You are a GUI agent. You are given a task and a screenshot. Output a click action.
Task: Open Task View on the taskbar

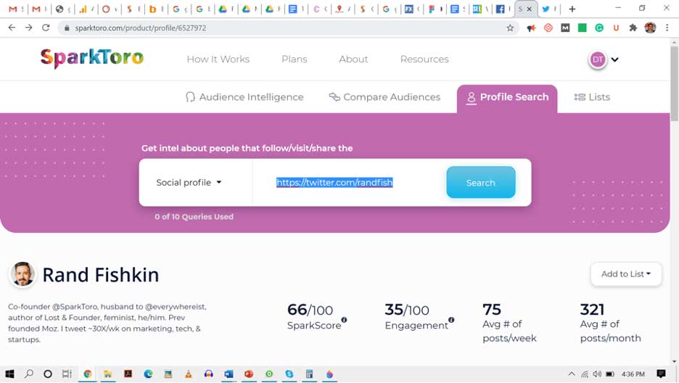point(67,374)
